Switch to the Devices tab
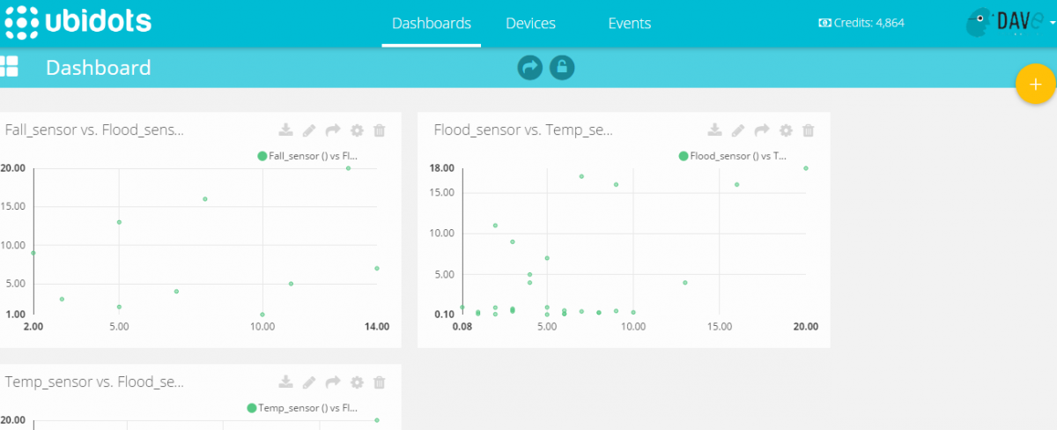 [x=530, y=24]
